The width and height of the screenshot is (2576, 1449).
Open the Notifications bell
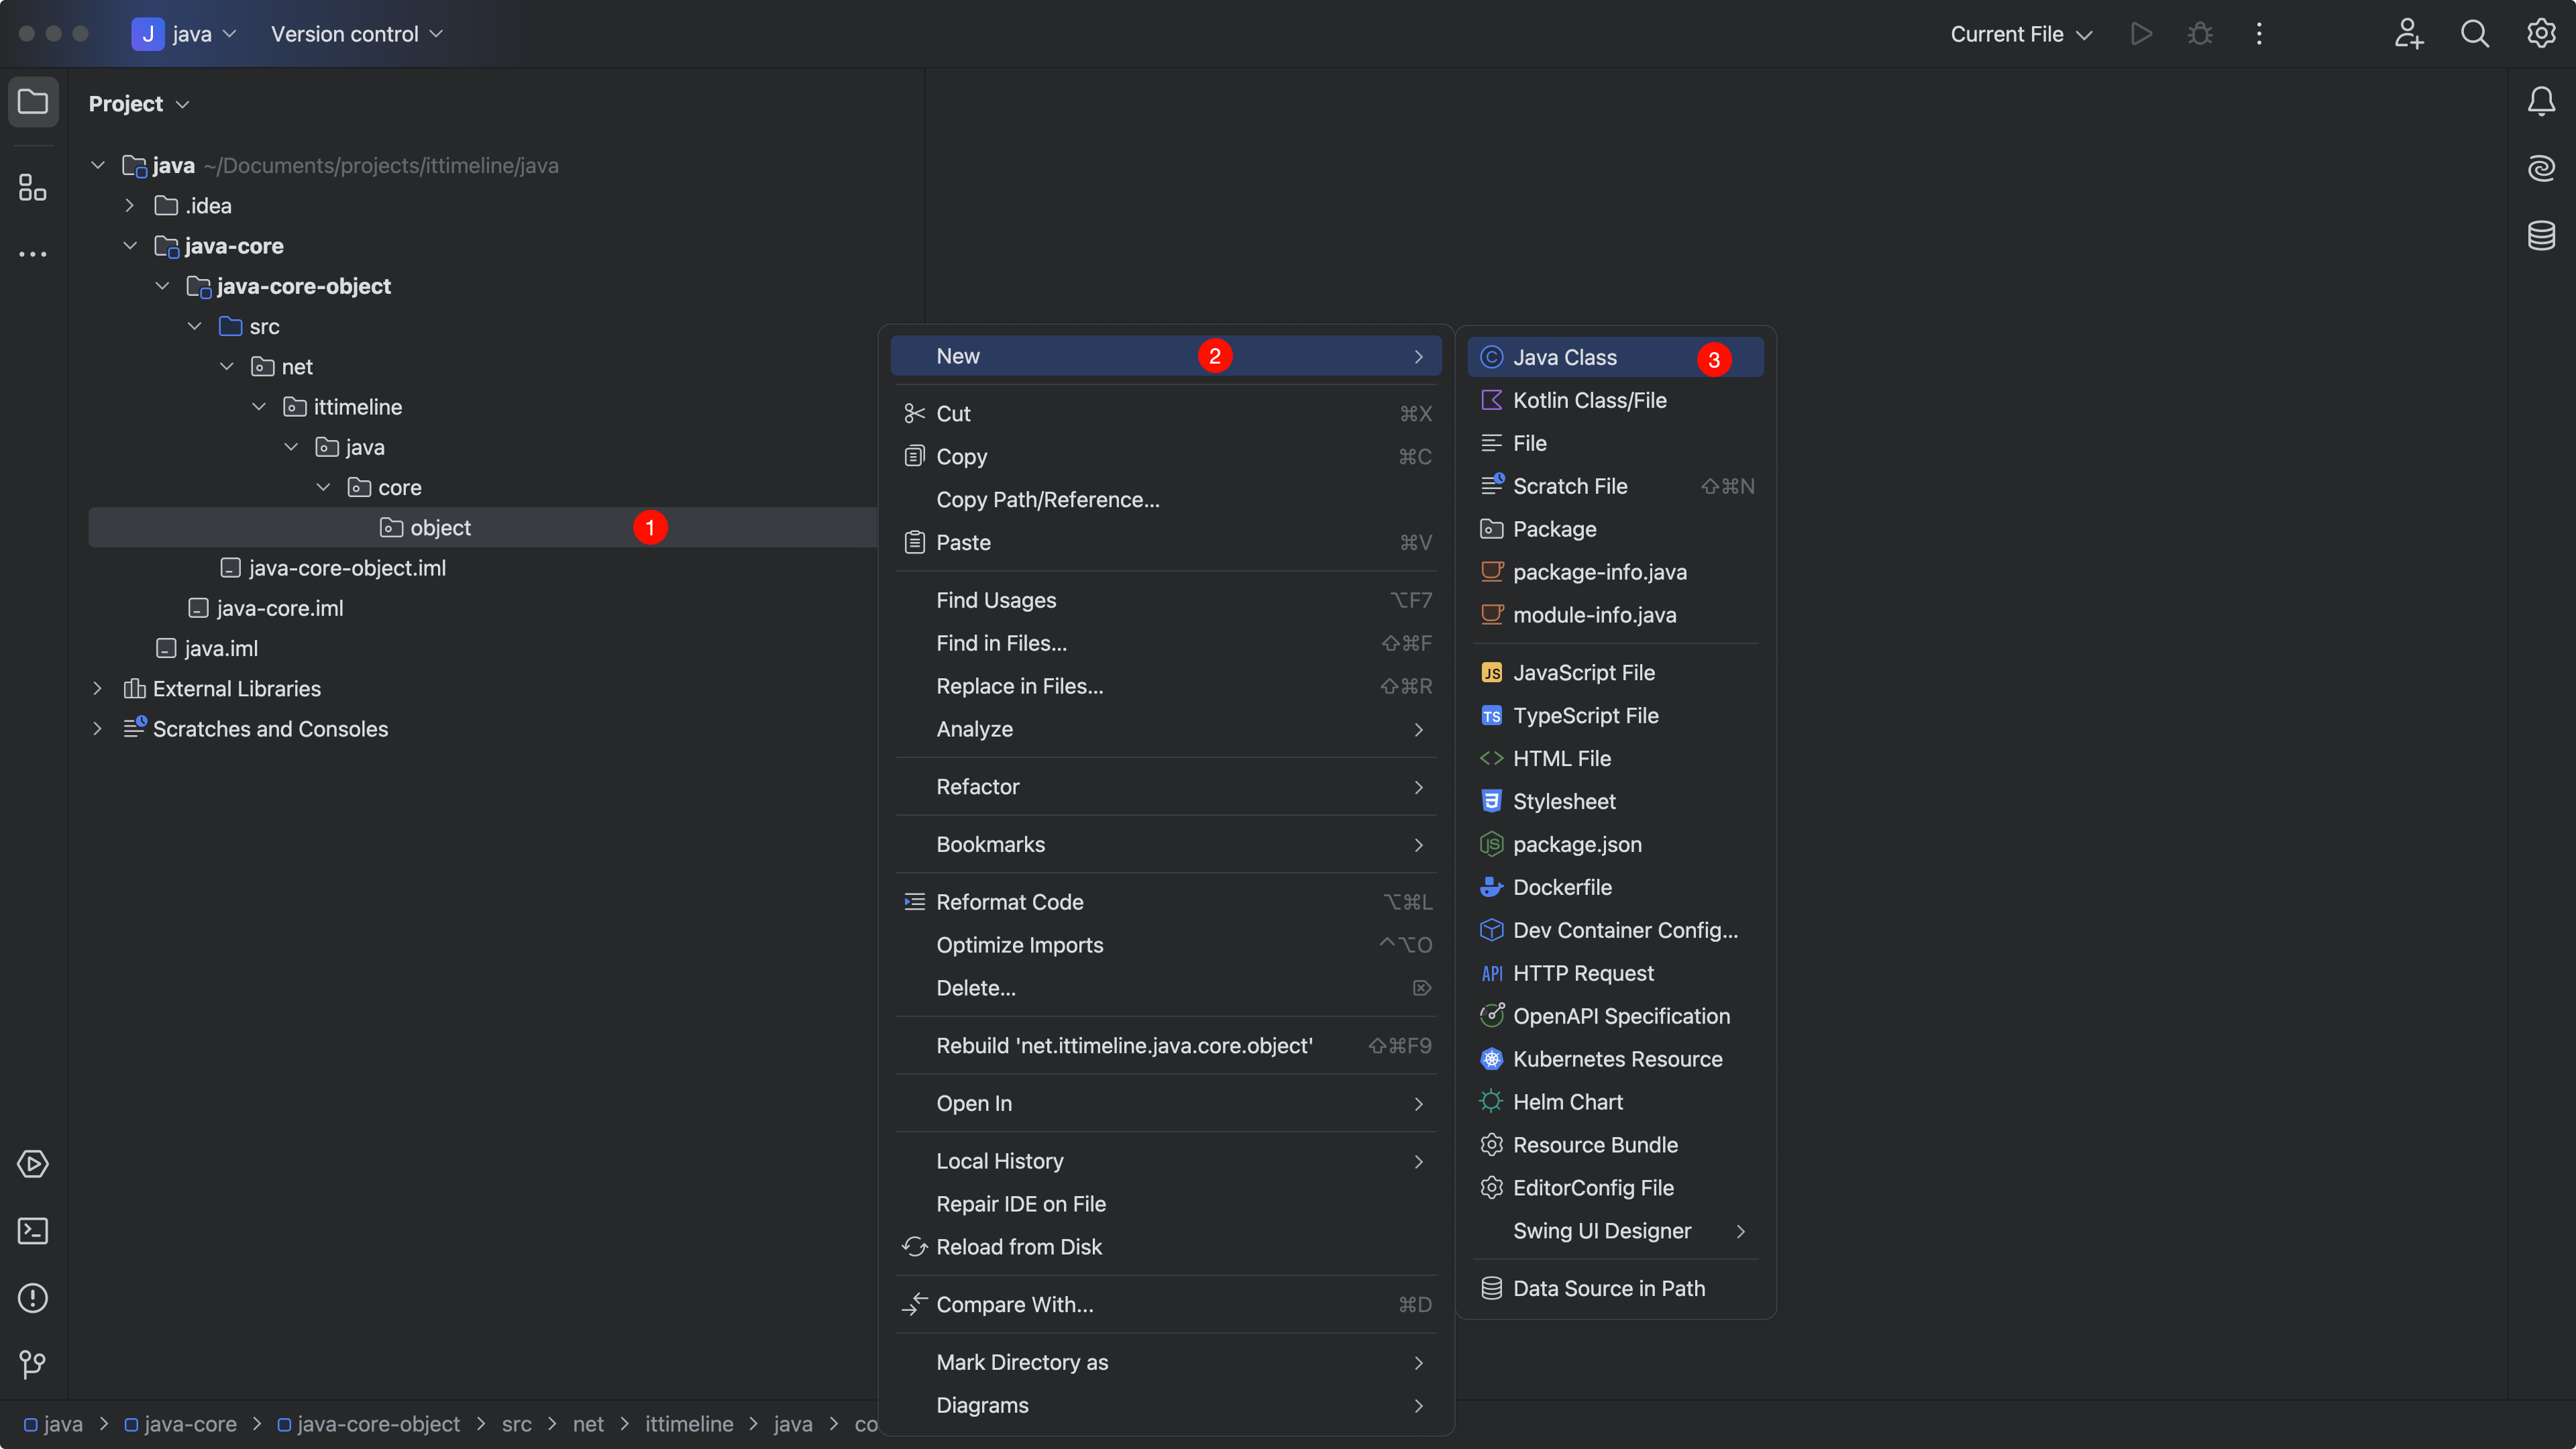pos(2541,101)
